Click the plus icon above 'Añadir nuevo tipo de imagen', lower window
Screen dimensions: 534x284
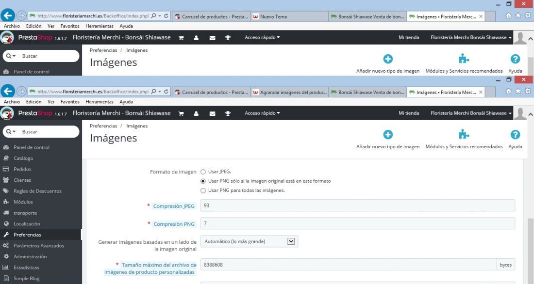point(388,135)
